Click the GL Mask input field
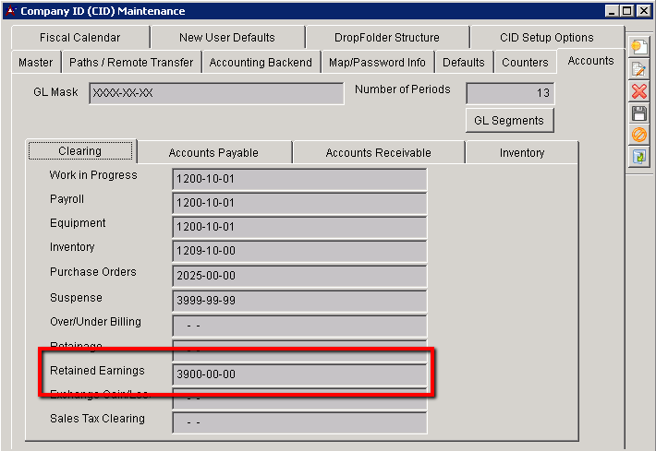 click(x=216, y=93)
